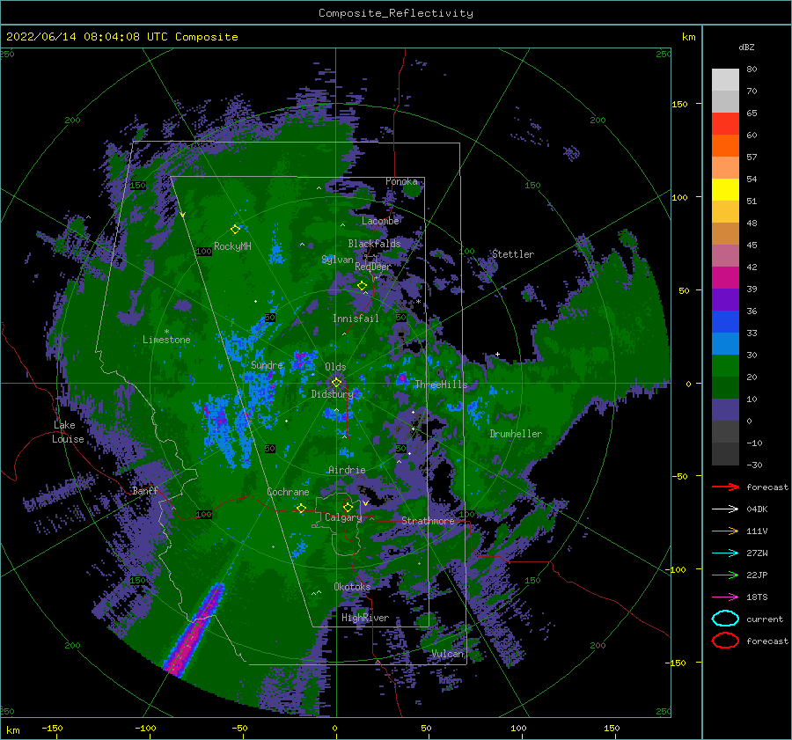Screen dimensions: 792x740
Task: Click the magenta radar spike near bottom-left
Action: click(x=194, y=629)
